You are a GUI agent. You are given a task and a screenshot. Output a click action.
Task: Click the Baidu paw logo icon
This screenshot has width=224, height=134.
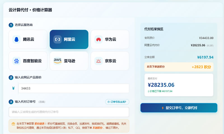[17, 61]
